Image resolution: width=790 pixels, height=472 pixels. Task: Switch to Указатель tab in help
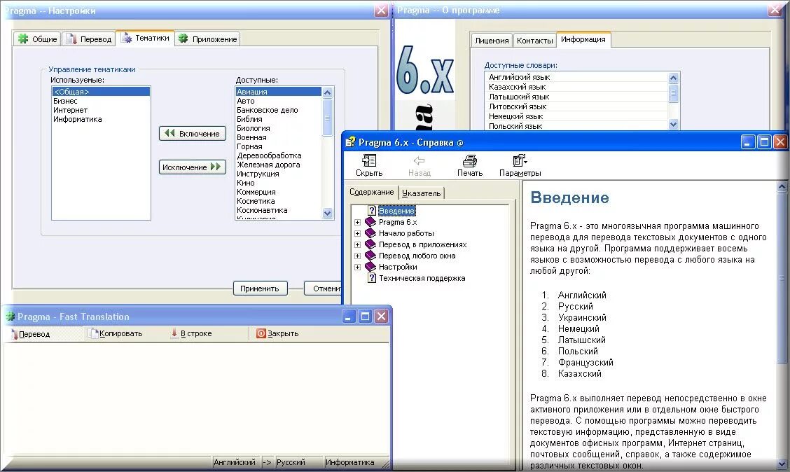[x=421, y=193]
